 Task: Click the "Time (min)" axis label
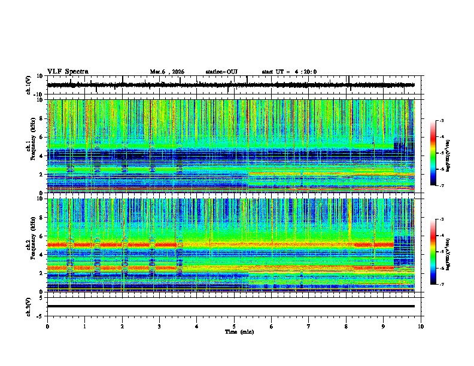239,332
